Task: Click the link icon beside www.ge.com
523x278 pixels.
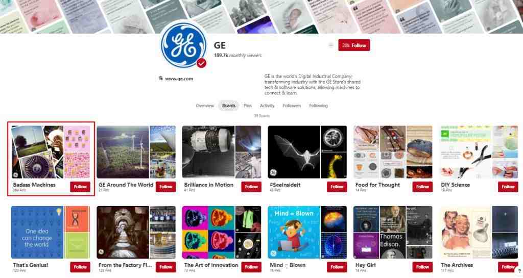Action: 161,78
